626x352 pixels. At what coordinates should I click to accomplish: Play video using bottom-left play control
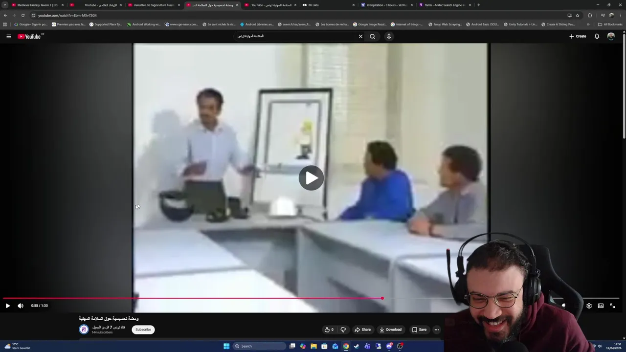pyautogui.click(x=8, y=306)
